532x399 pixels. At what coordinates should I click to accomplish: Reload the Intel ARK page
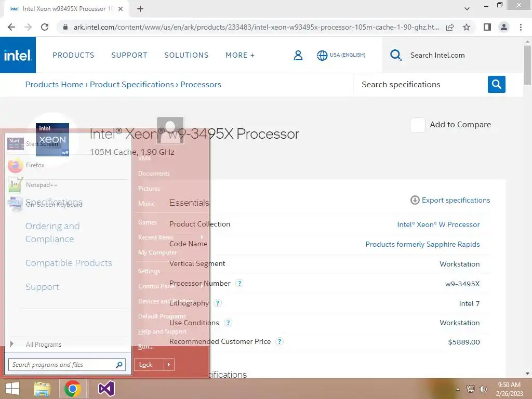point(45,27)
